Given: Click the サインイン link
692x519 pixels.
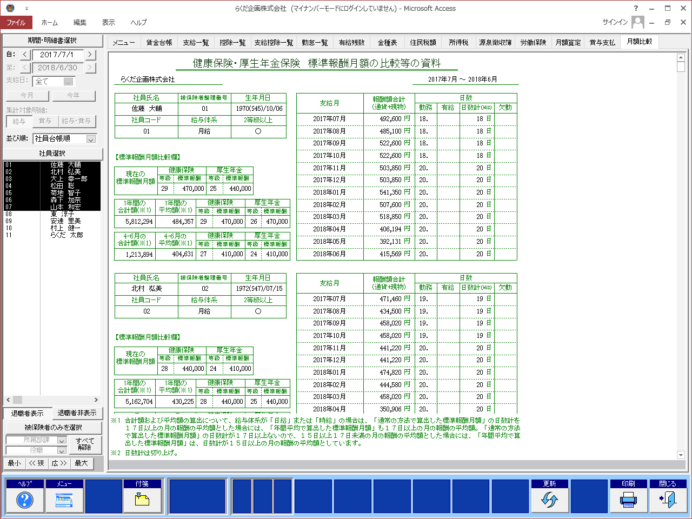Looking at the screenshot, I should click(615, 22).
